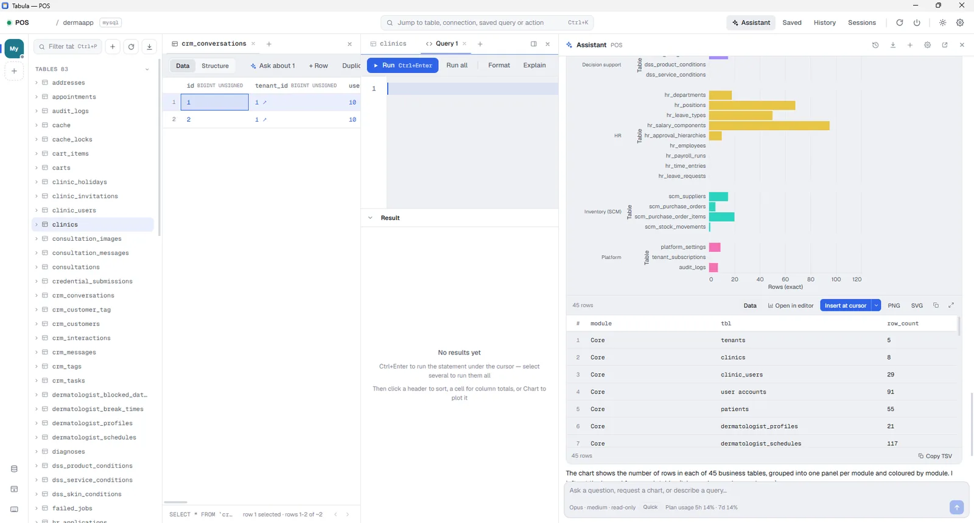Expand the clinics table tree node
The image size is (974, 523).
(37, 224)
